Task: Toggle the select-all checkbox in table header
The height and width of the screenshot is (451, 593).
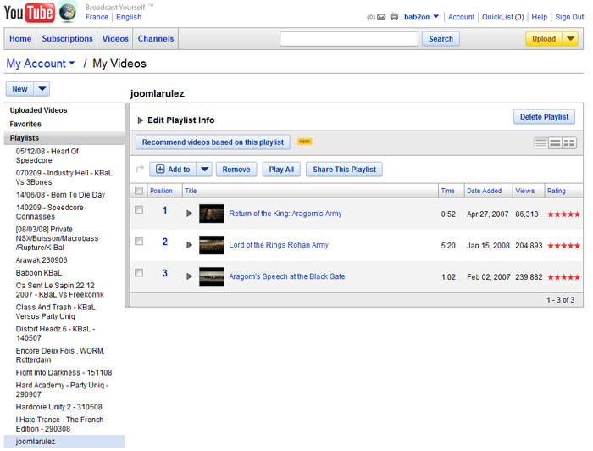Action: click(139, 191)
